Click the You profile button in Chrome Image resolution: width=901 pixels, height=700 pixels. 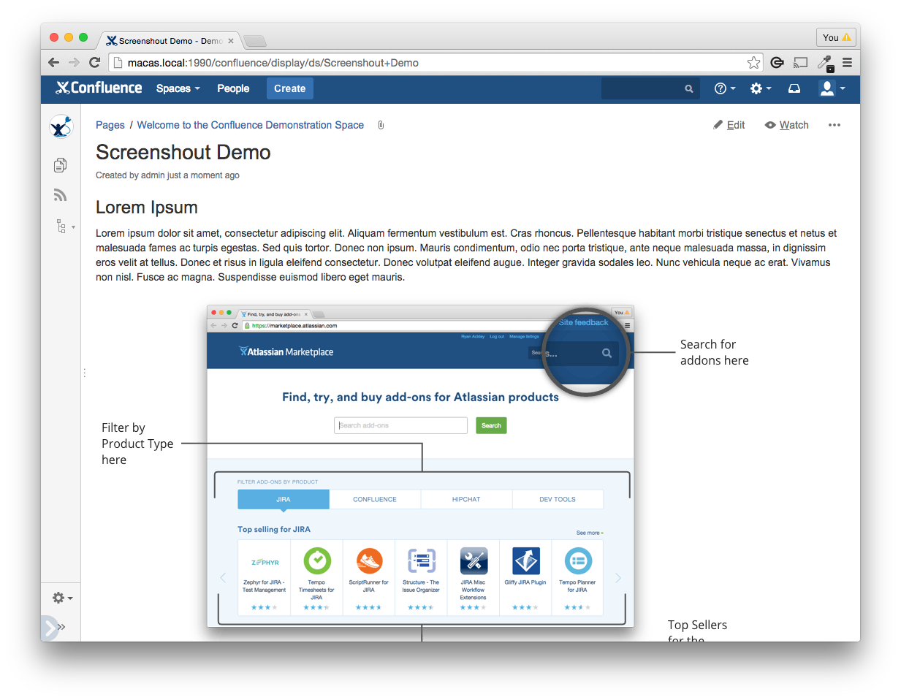pyautogui.click(x=836, y=37)
